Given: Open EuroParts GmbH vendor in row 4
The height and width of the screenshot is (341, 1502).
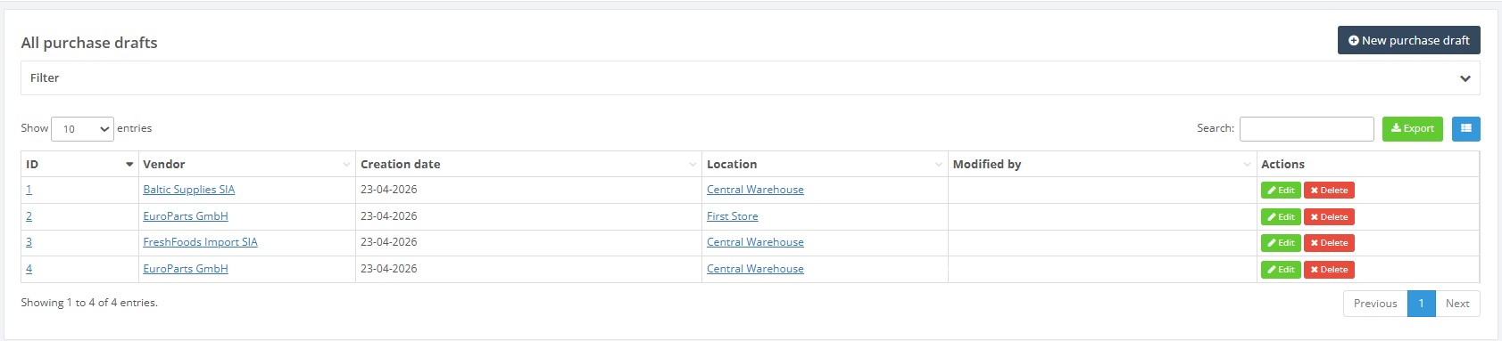Looking at the screenshot, I should coord(186,269).
